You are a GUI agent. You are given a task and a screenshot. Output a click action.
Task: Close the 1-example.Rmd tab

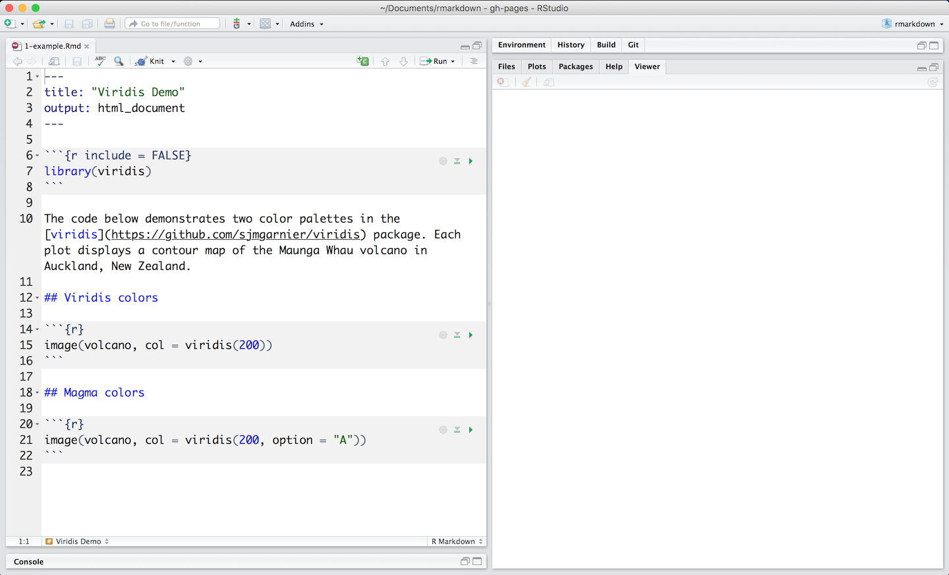pos(86,46)
